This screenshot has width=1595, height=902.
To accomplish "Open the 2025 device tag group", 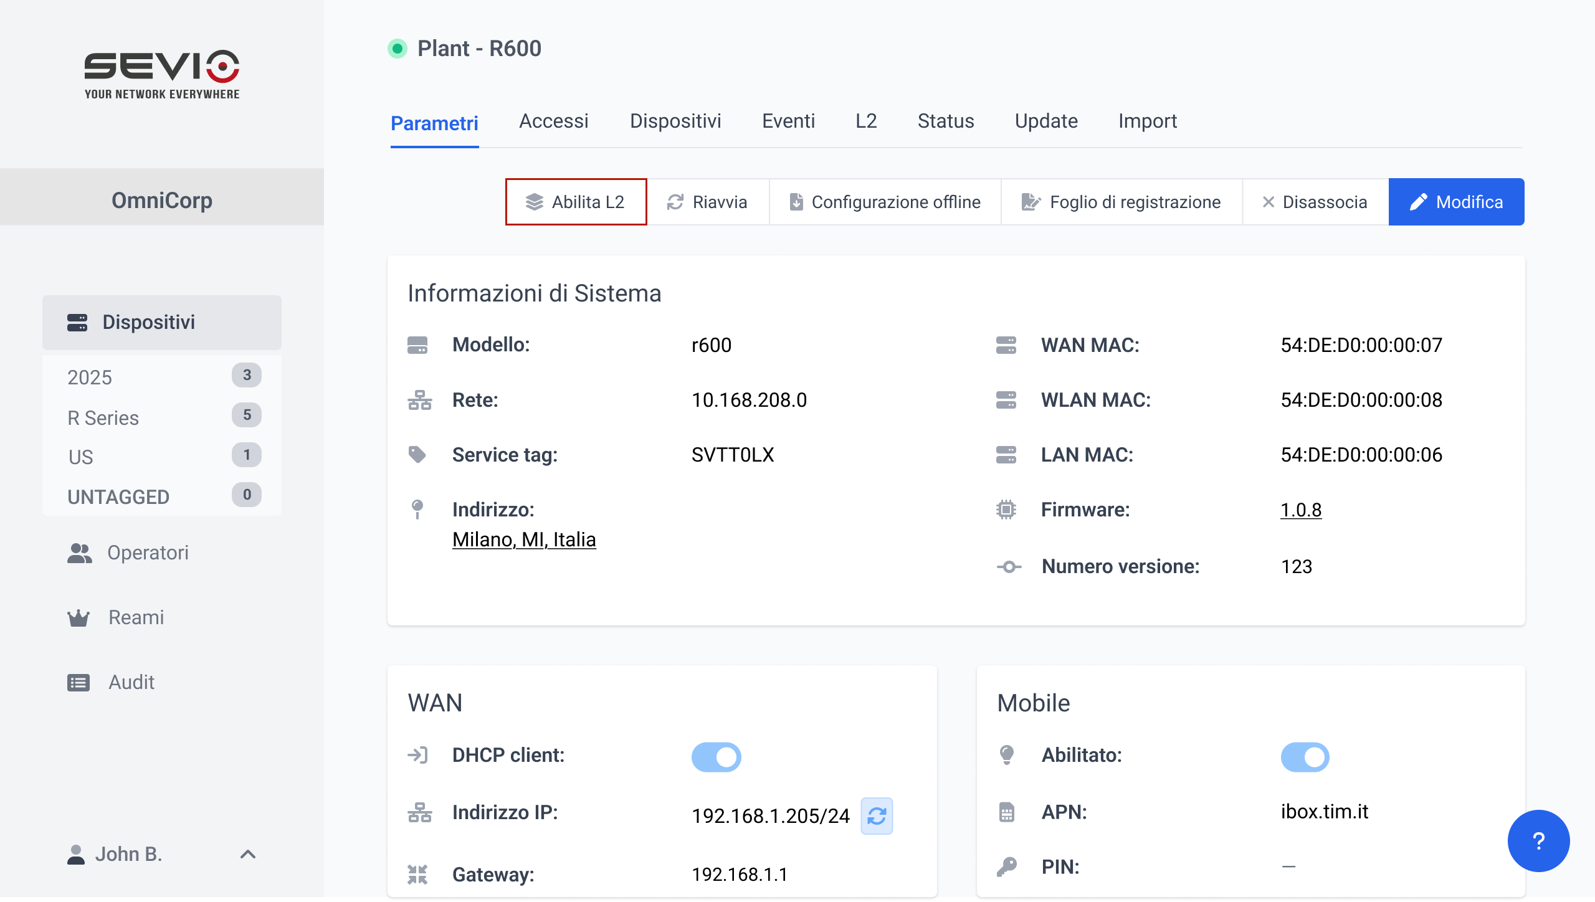I will click(x=90, y=377).
